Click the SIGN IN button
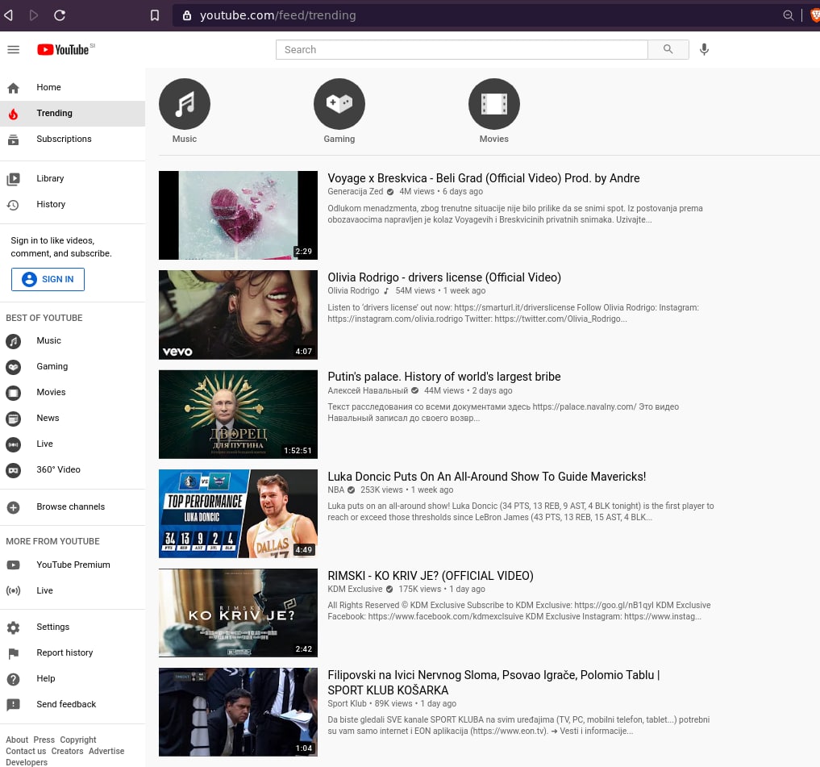The height and width of the screenshot is (767, 820). coord(48,279)
